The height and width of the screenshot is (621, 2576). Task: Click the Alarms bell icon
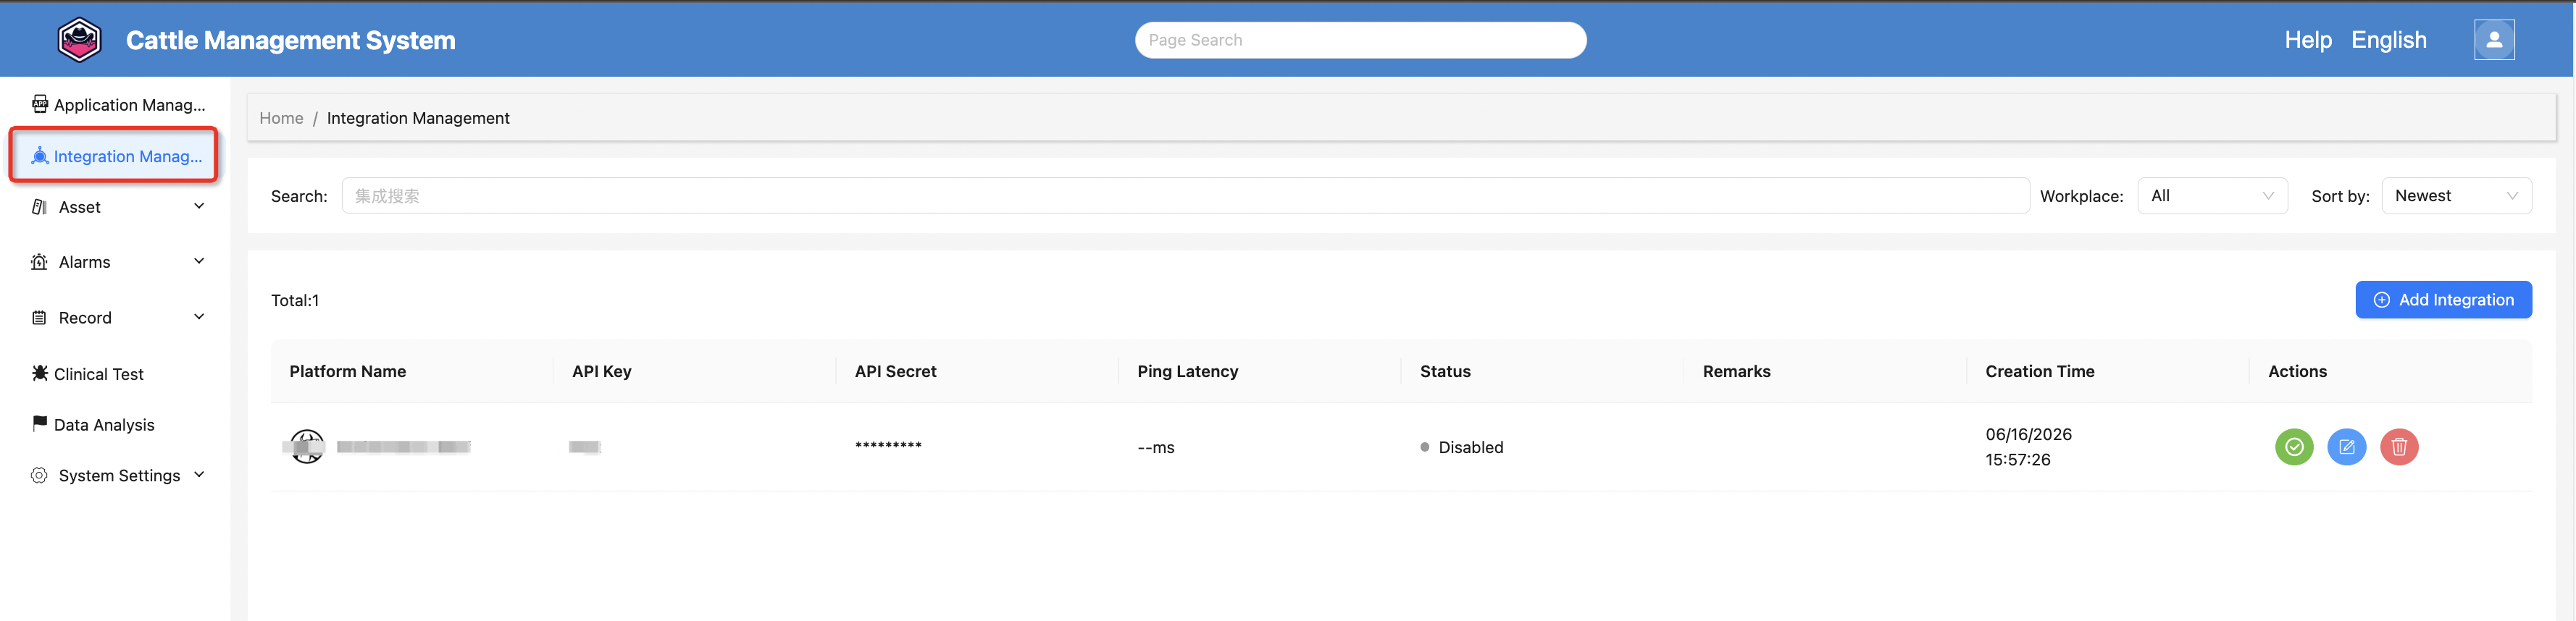coord(40,261)
